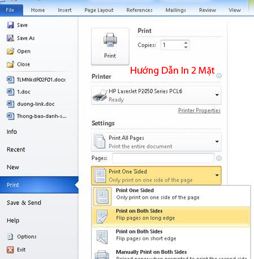The width and height of the screenshot is (254, 259).
Task: Select Print on Both Sides long edge
Action: [171, 216]
